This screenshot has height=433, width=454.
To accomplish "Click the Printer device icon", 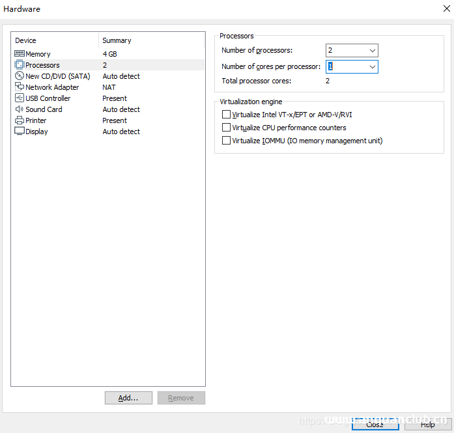I will [19, 120].
